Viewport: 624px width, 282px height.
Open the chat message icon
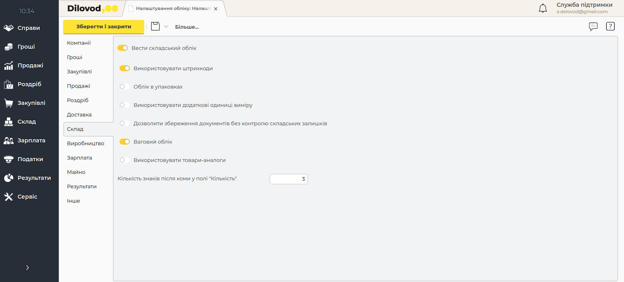(x=593, y=27)
